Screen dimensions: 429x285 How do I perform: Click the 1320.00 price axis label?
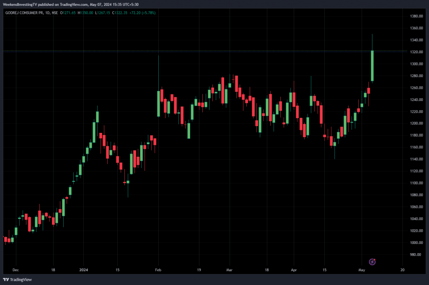[416, 52]
